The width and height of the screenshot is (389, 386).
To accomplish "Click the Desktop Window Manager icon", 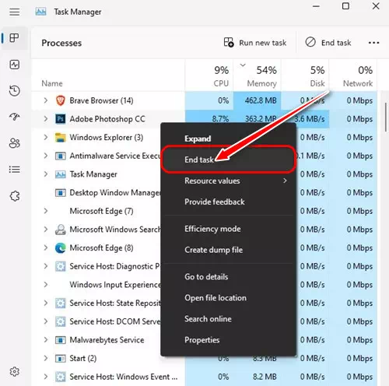I will pyautogui.click(x=61, y=193).
